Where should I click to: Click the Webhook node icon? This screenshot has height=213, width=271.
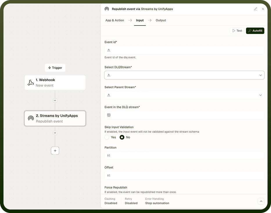coord(30,82)
